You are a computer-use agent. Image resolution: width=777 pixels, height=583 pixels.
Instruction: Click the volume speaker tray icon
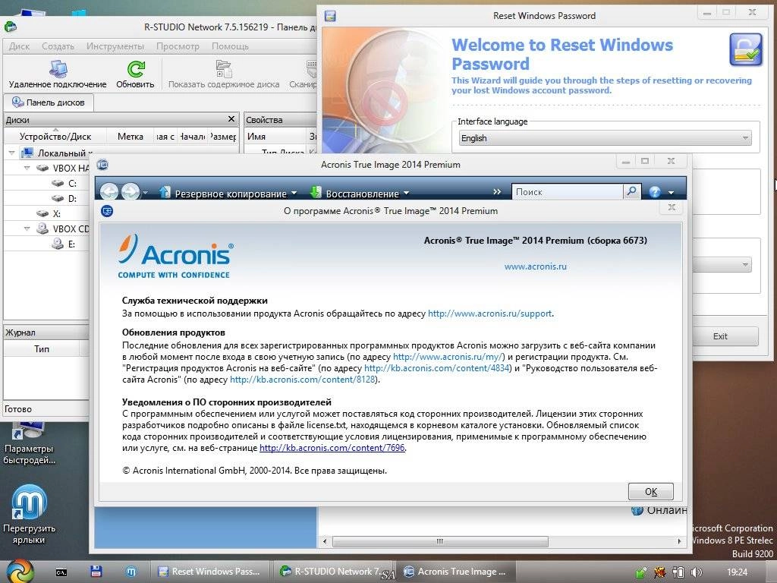pyautogui.click(x=697, y=572)
